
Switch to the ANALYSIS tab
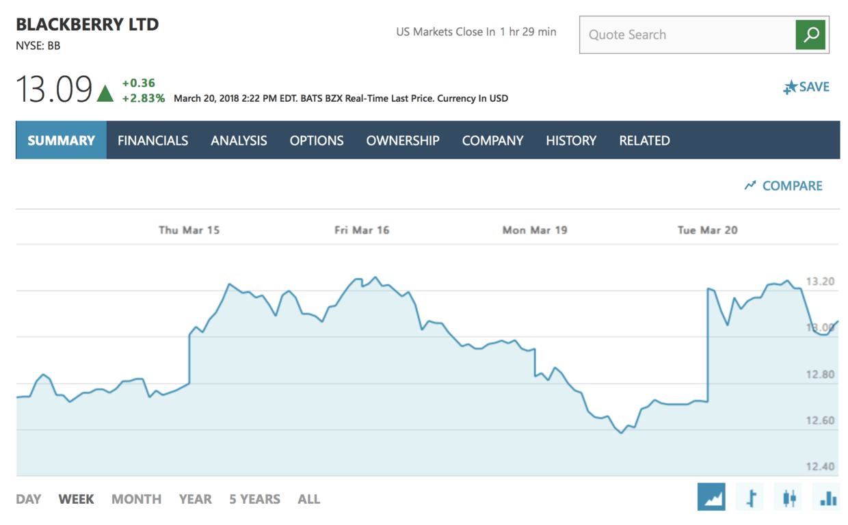tap(239, 140)
